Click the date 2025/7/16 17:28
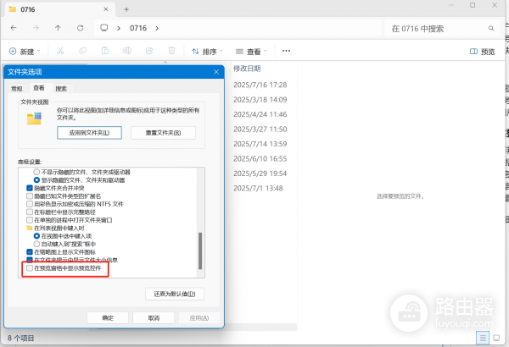Viewport: 509px width, 347px height. coord(260,85)
